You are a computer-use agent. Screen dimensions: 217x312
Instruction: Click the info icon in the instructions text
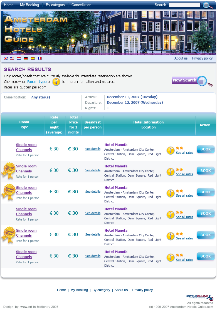56,82
